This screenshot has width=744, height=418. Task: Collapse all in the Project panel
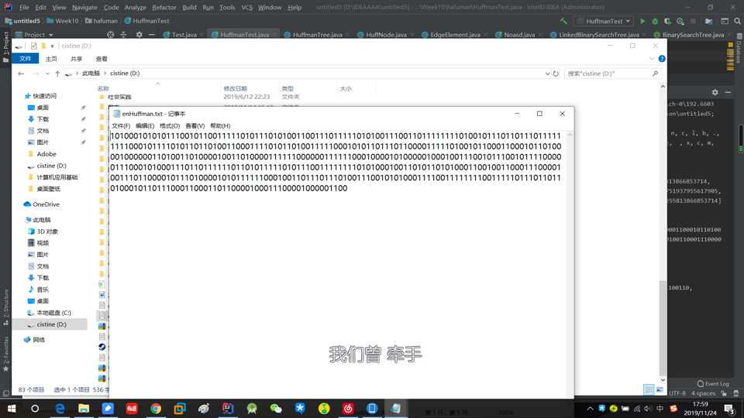[123, 35]
